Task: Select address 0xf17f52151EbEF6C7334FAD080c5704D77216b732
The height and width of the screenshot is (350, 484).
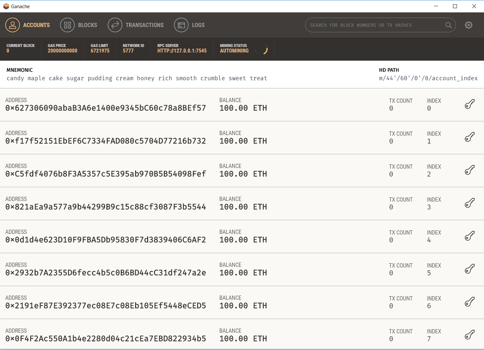Action: click(106, 141)
